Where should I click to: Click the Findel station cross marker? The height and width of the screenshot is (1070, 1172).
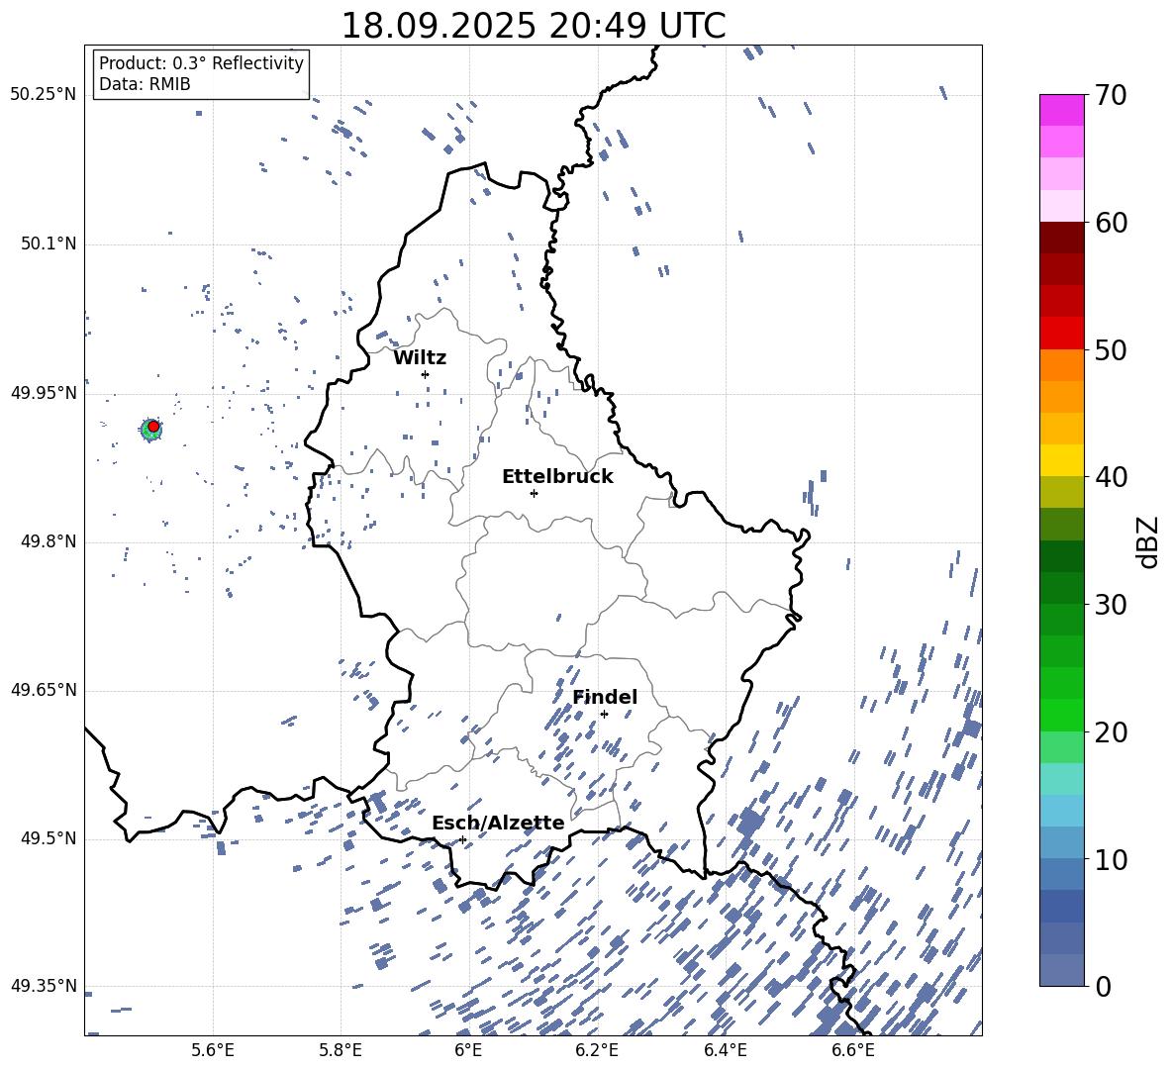(604, 715)
